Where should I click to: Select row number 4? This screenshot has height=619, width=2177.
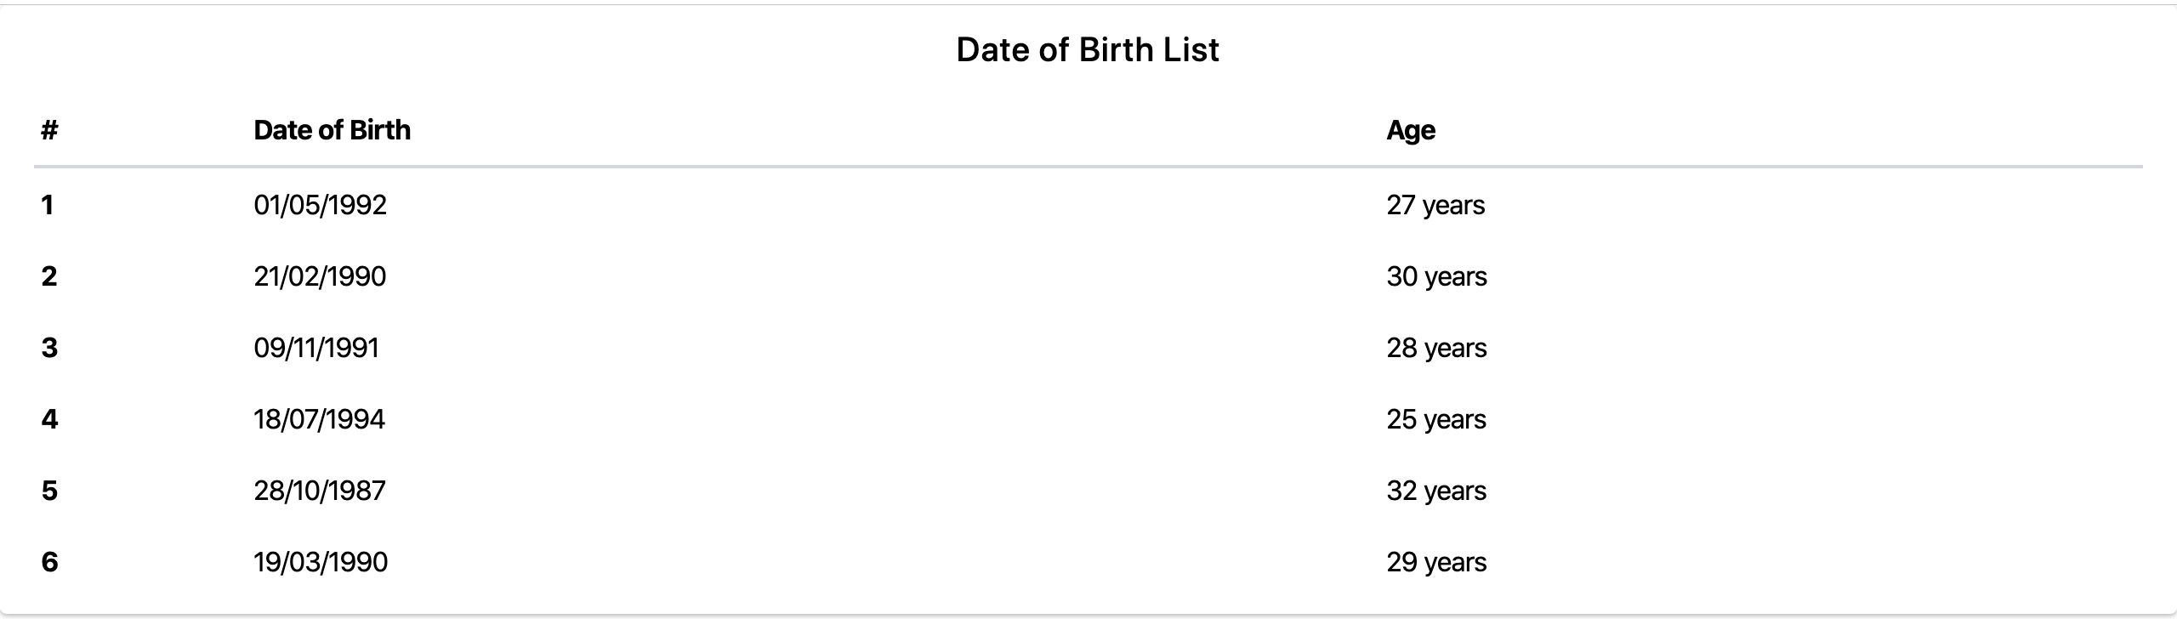(x=49, y=419)
